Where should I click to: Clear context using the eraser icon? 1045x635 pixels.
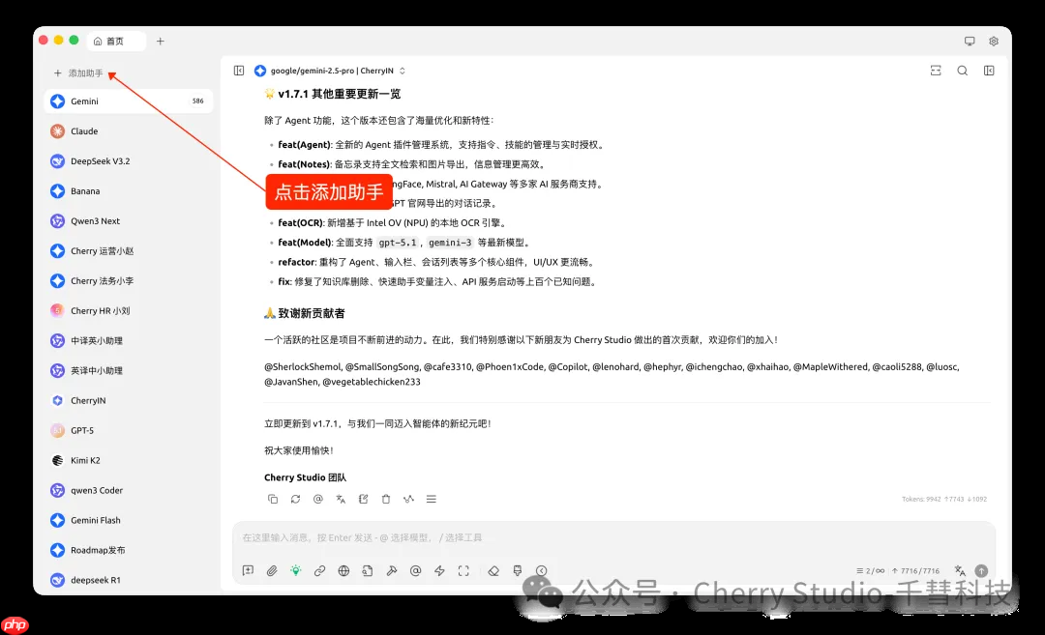(492, 570)
